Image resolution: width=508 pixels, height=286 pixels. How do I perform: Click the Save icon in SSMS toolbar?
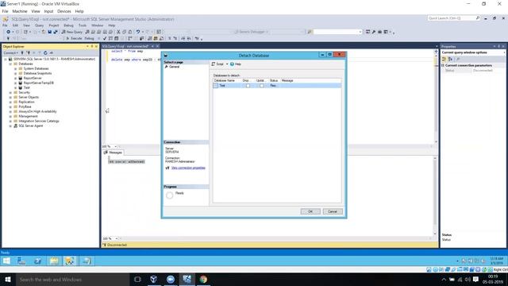[49, 32]
